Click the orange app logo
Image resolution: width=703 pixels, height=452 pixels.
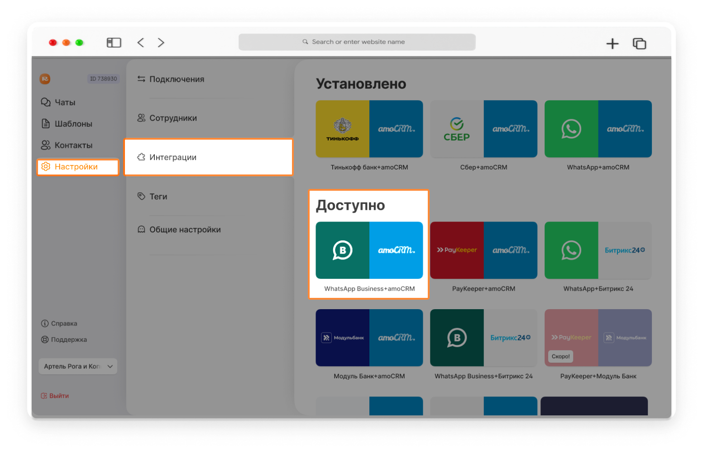[45, 79]
